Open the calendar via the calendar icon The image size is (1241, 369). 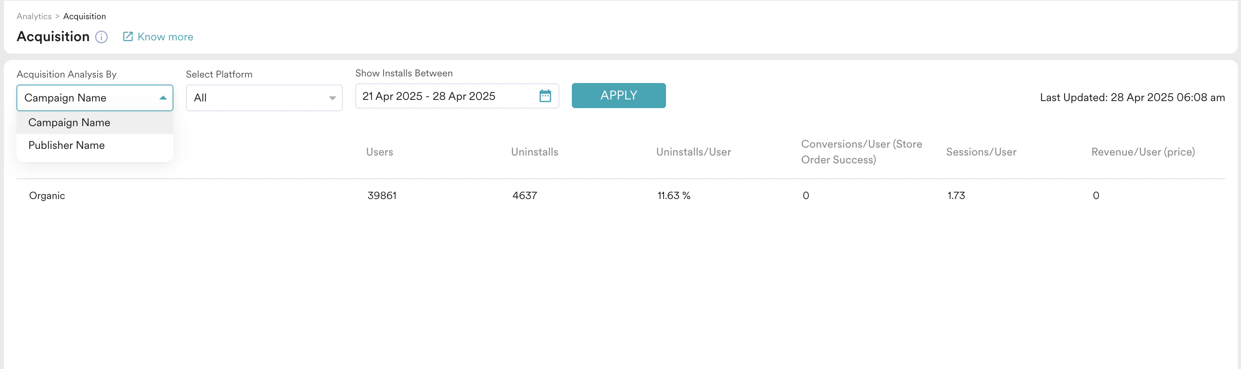coord(545,96)
